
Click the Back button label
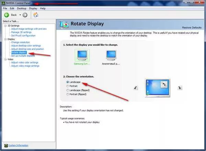pyautogui.click(x=14, y=15)
